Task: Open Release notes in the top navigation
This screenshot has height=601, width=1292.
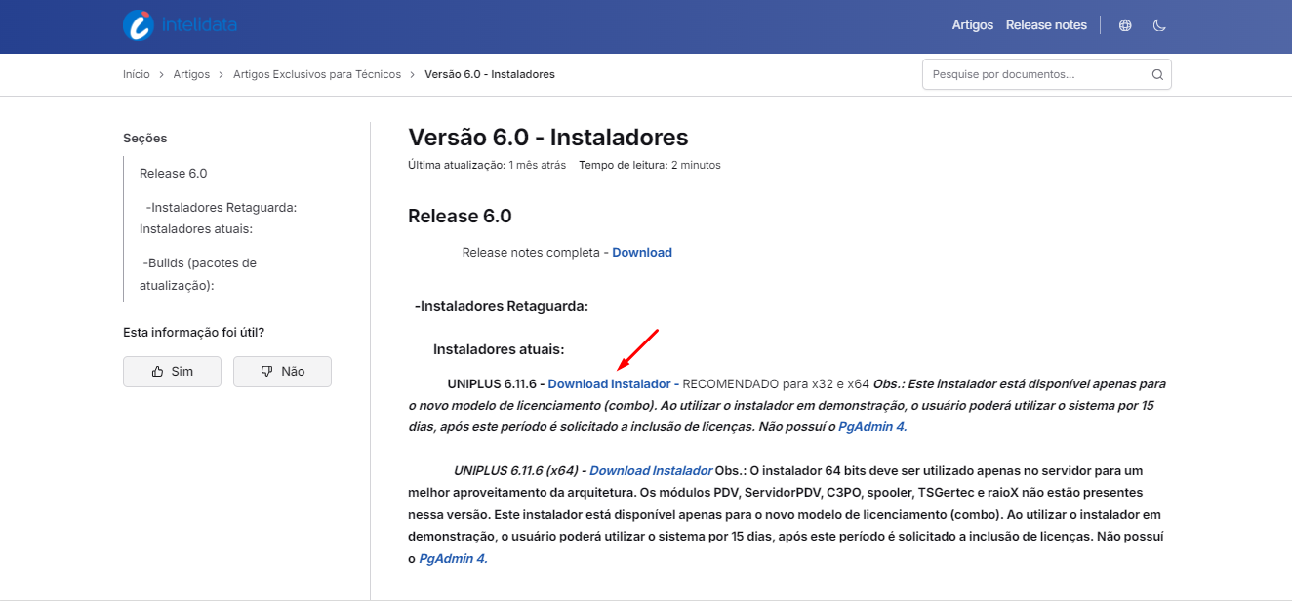Action: (1046, 25)
